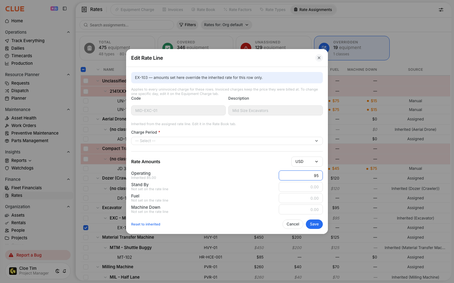Open Track Everything in sidebar

[x=28, y=41]
